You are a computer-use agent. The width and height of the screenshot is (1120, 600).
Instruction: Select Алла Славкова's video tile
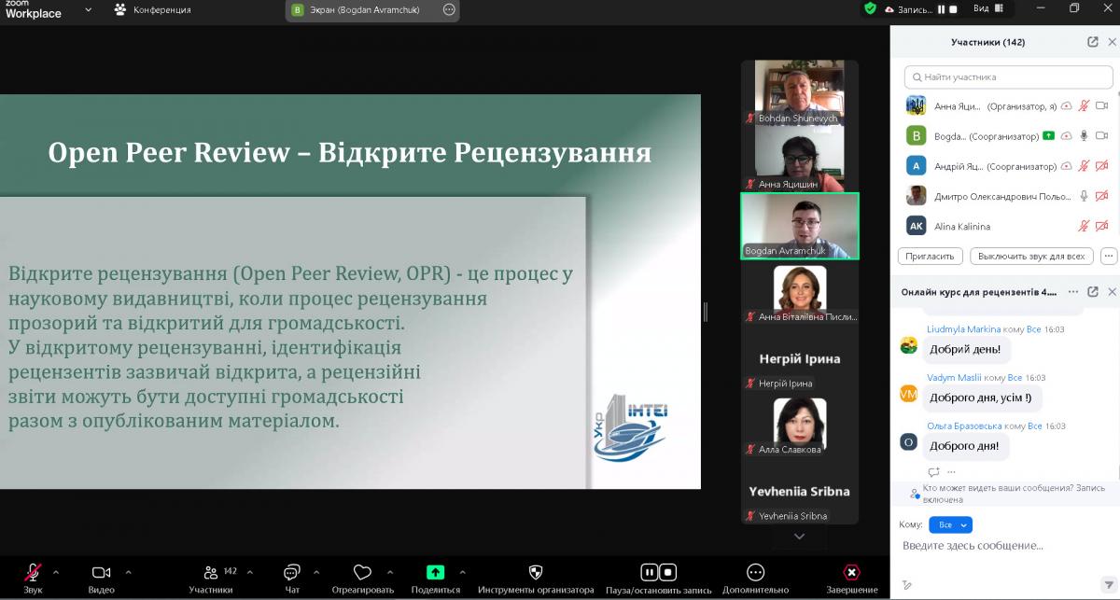[x=799, y=425]
